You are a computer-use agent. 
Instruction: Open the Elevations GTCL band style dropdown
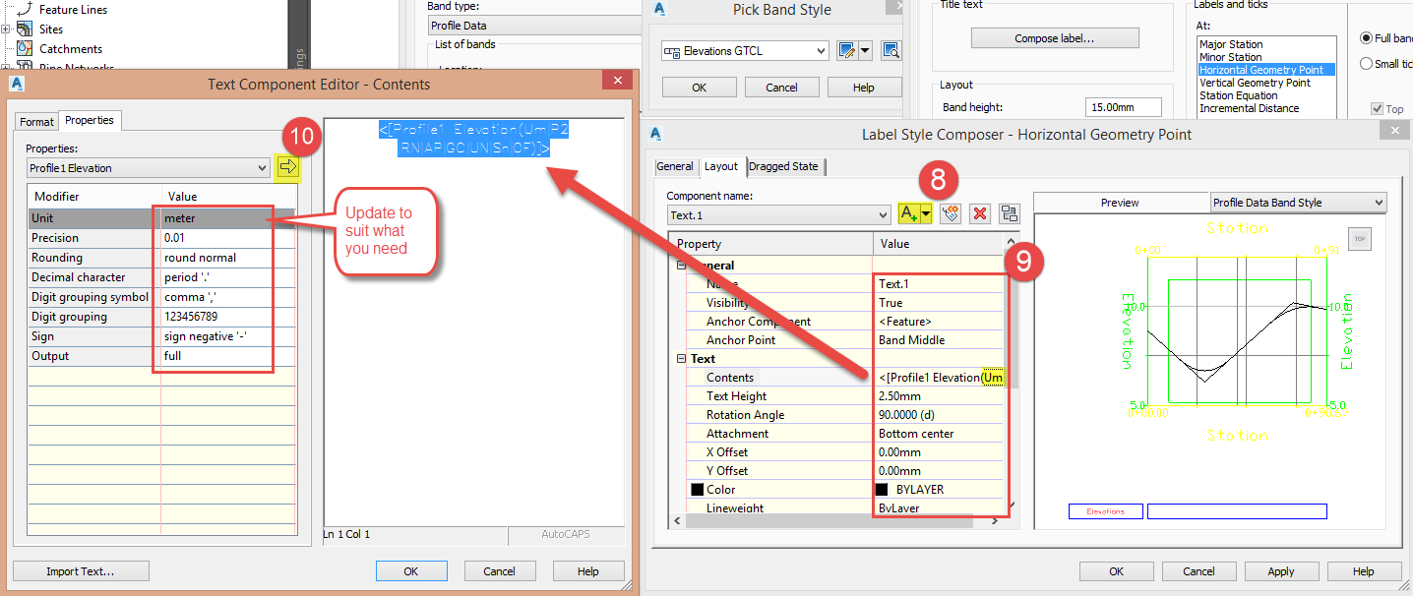821,50
